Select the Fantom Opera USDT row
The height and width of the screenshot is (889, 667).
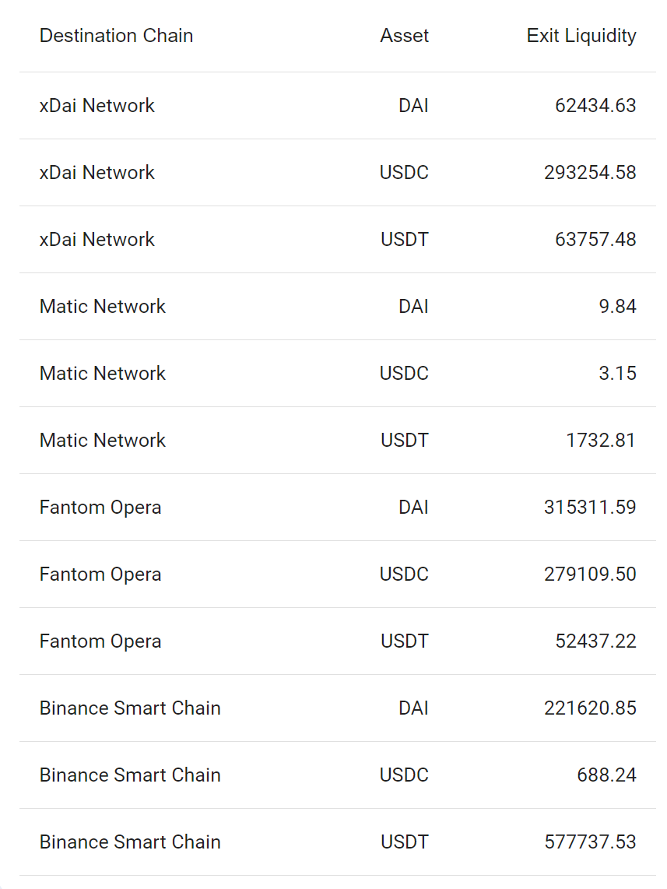click(338, 641)
